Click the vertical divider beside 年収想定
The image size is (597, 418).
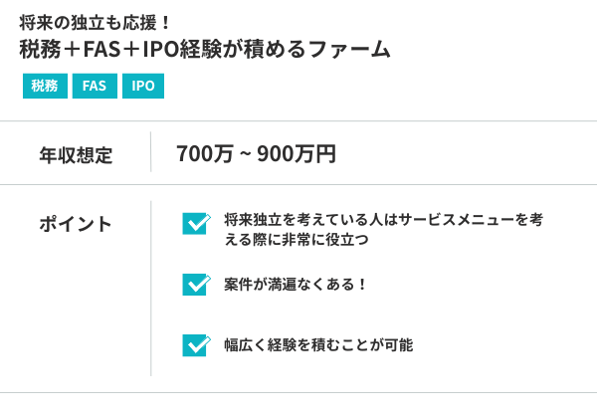151,153
